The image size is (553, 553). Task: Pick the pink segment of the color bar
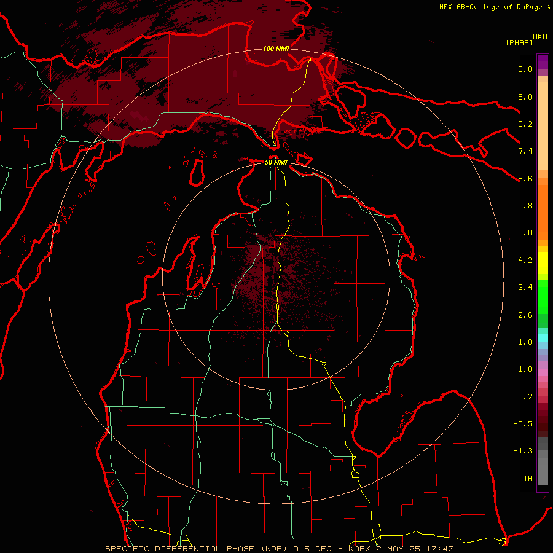click(x=543, y=372)
